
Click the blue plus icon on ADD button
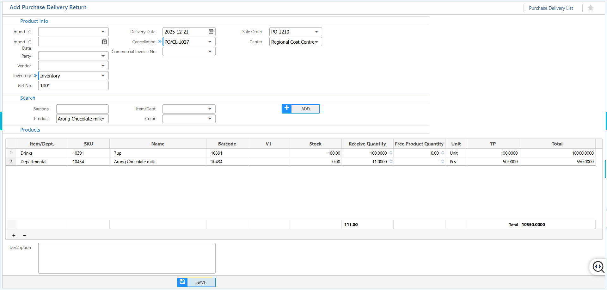pyautogui.click(x=286, y=108)
